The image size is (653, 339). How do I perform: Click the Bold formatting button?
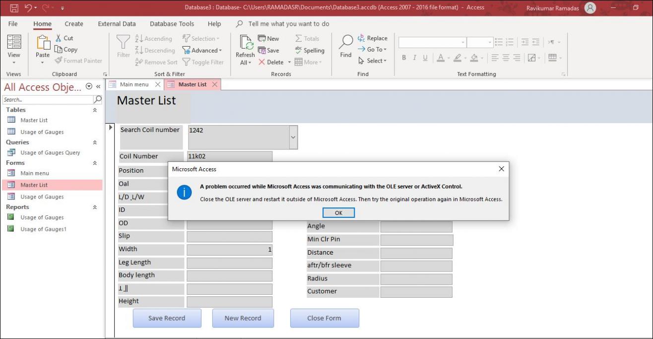(x=404, y=58)
